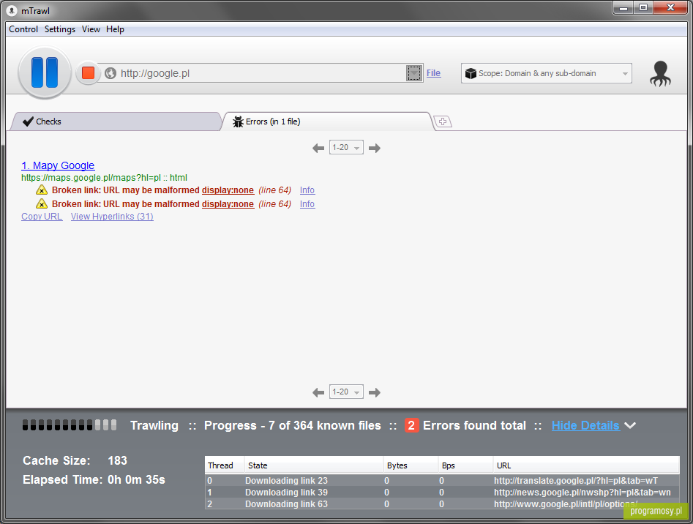Click the 'Elapsed Time: 0h 0m 35s' text
This screenshot has height=524, width=693.
tap(94, 479)
